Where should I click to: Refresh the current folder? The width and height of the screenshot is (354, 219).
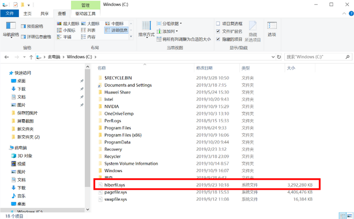tap(279, 57)
